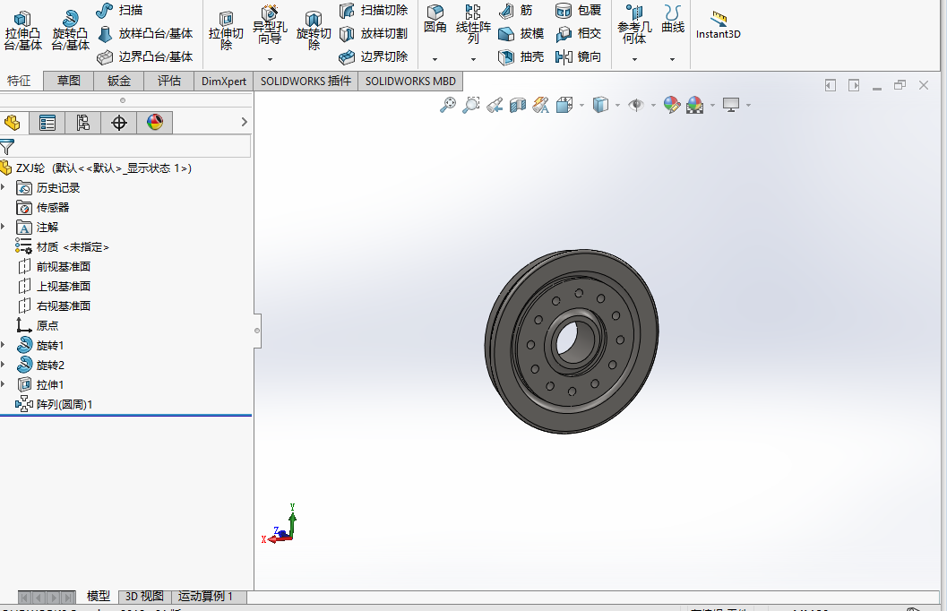Expand 旋转2 feature node
947x611 pixels.
tap(4, 366)
